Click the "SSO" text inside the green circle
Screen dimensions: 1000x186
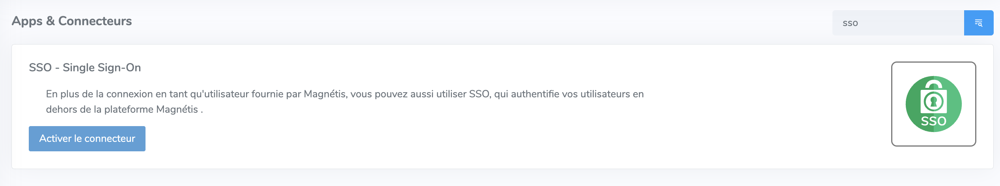coord(933,121)
